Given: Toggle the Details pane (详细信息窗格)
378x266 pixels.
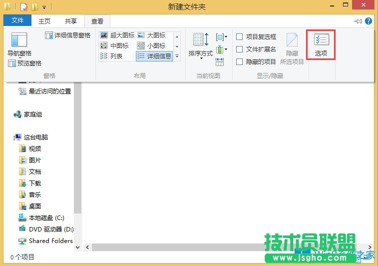Looking at the screenshot, I should 68,35.
